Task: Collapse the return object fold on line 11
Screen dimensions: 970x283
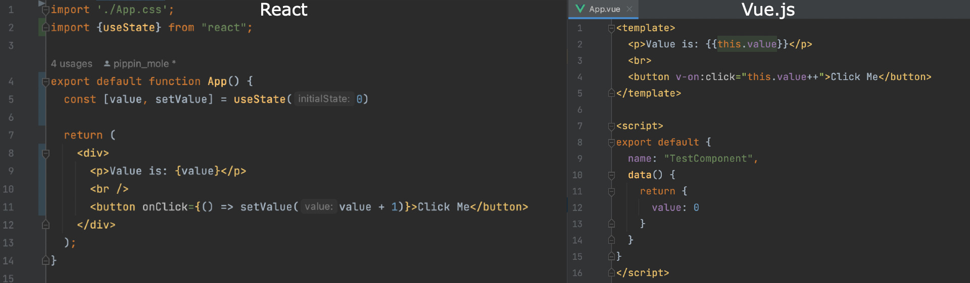Action: click(x=611, y=191)
